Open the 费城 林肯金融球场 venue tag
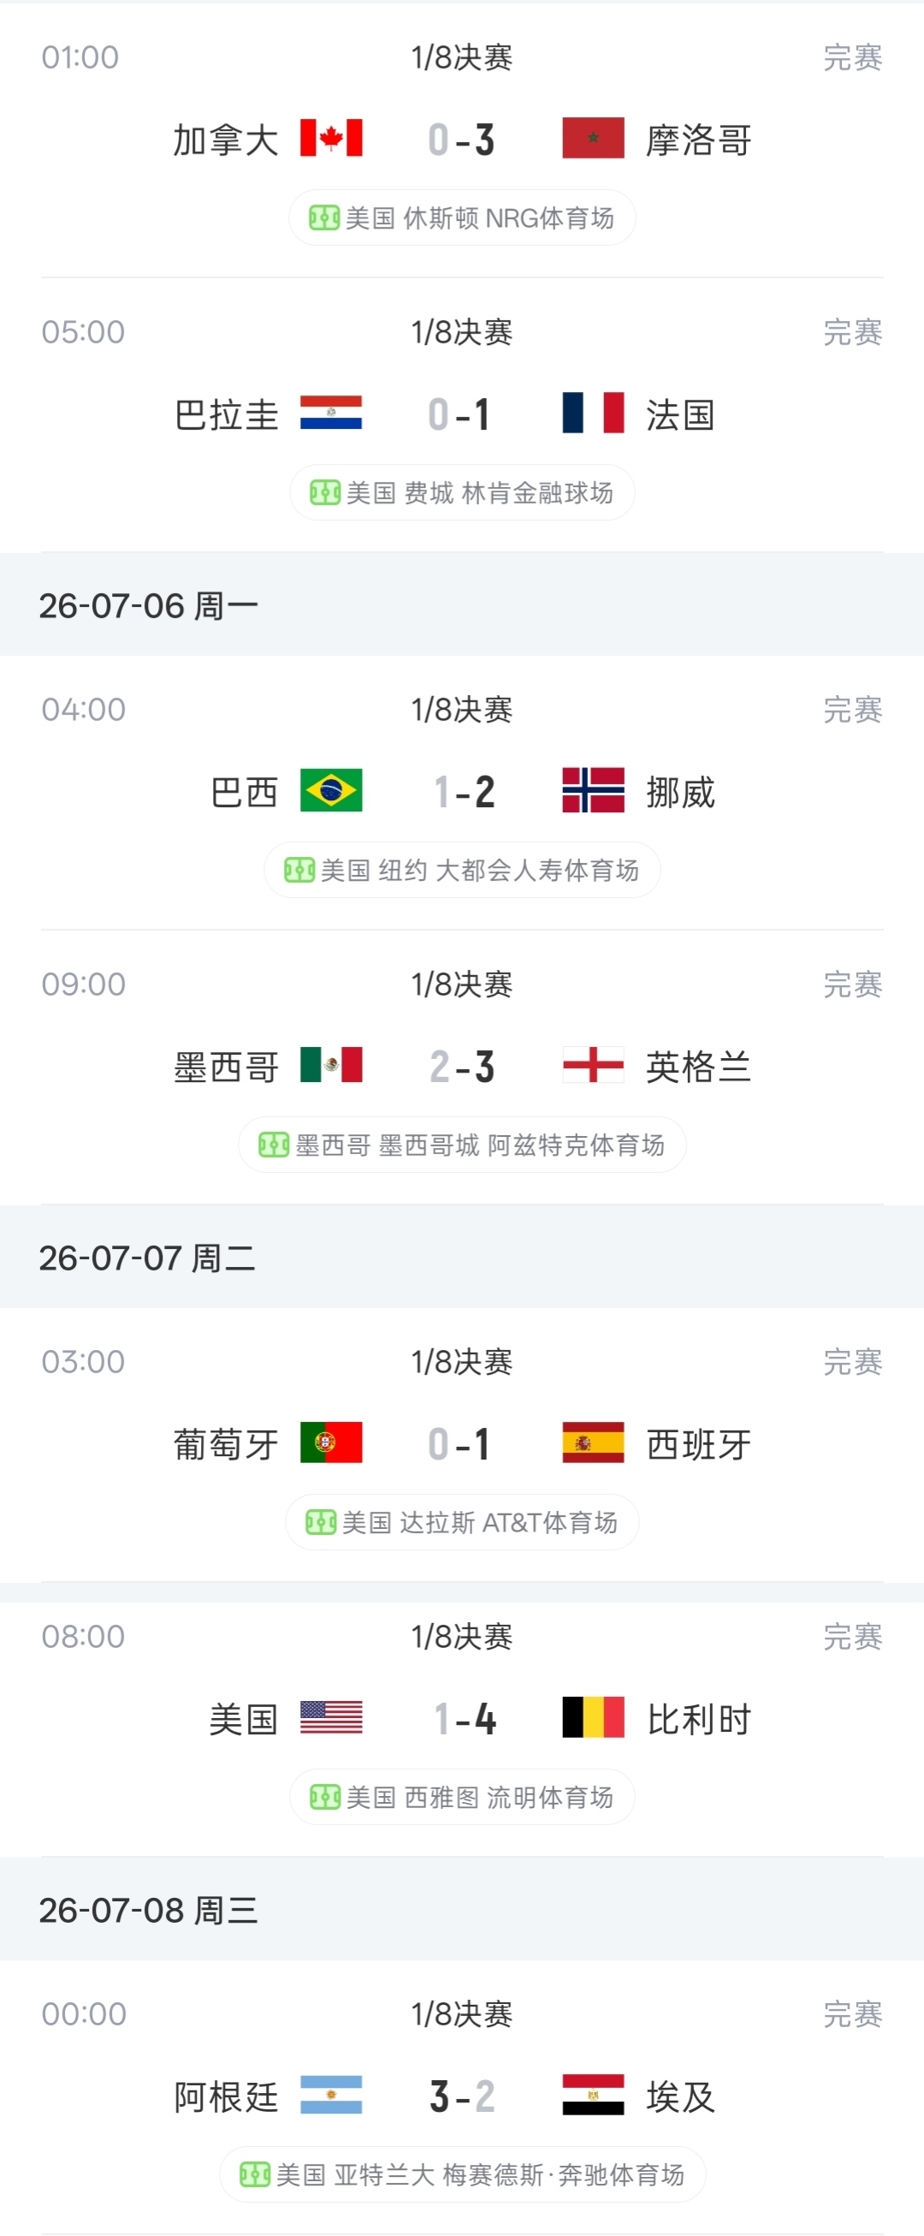The image size is (924, 2236). coord(461,493)
